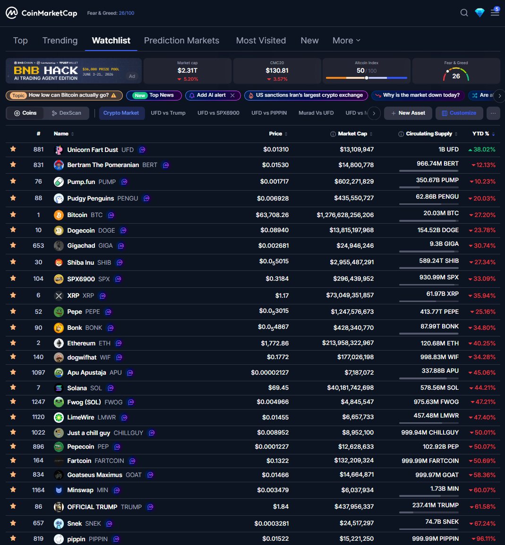The width and height of the screenshot is (505, 545).
Task: Click the Shiba Inu logo icon
Action: coord(59,262)
